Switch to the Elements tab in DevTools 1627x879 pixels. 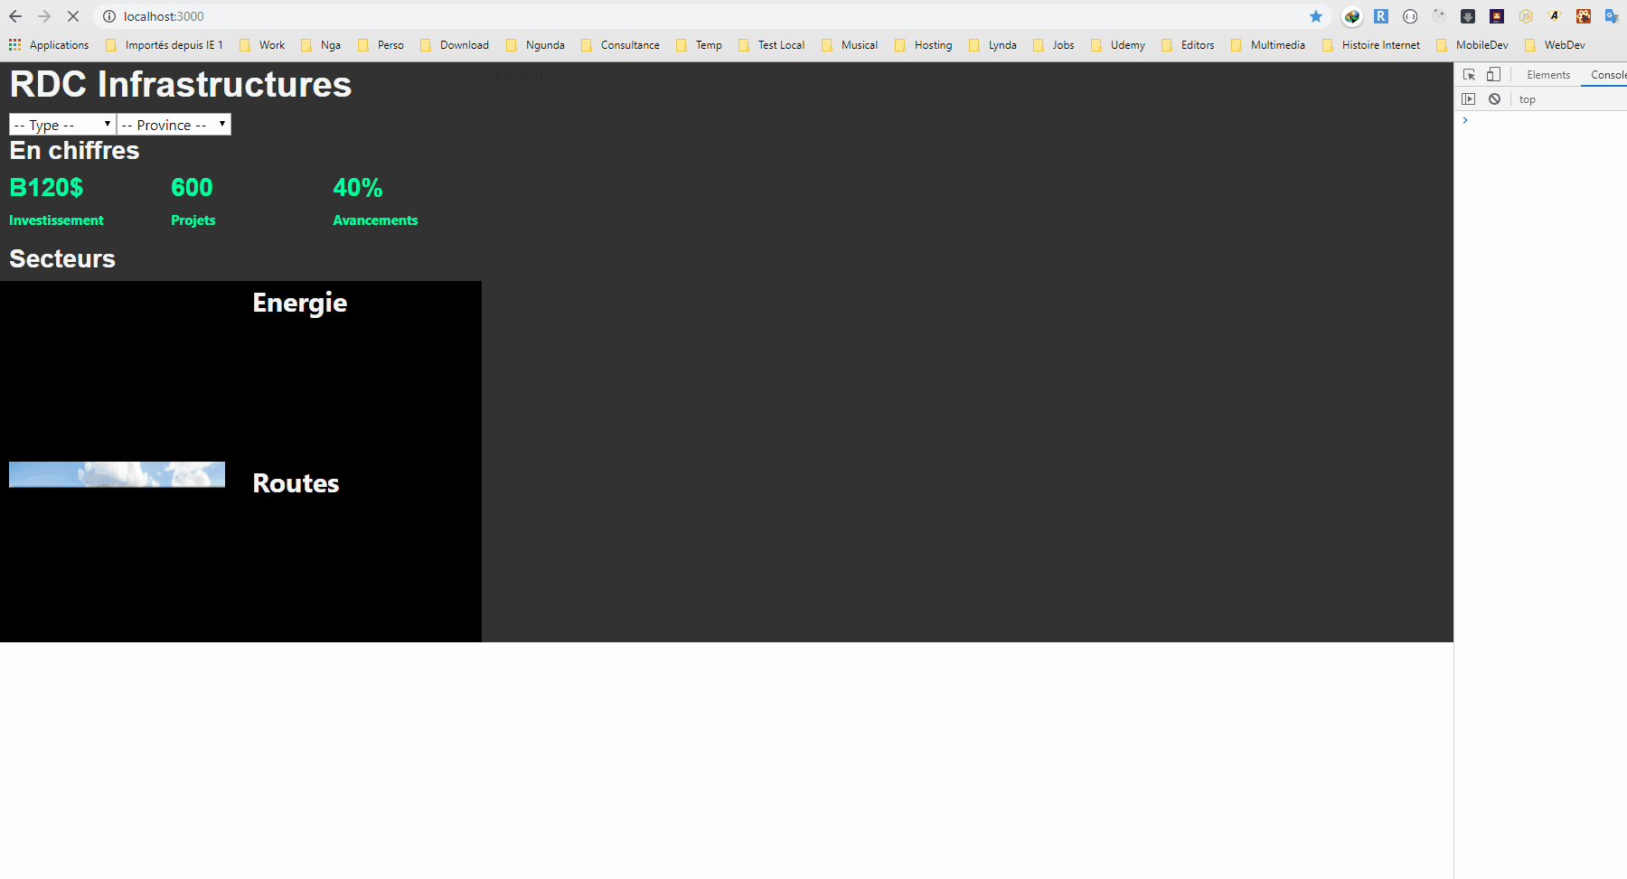point(1548,75)
